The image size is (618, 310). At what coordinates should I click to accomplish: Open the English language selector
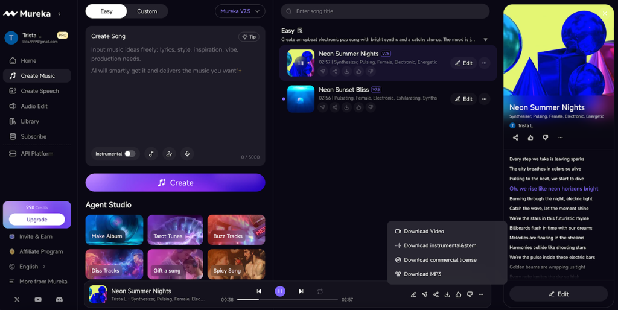click(x=29, y=267)
